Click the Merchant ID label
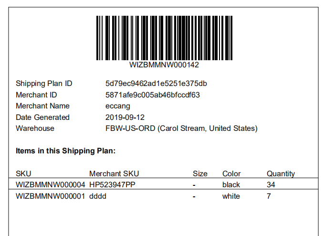The width and height of the screenshot is (335, 236). coord(36,95)
